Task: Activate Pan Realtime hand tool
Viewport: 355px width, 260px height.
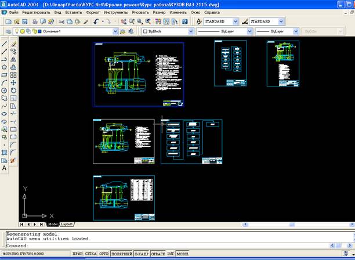Action: pyautogui.click(x=124, y=21)
